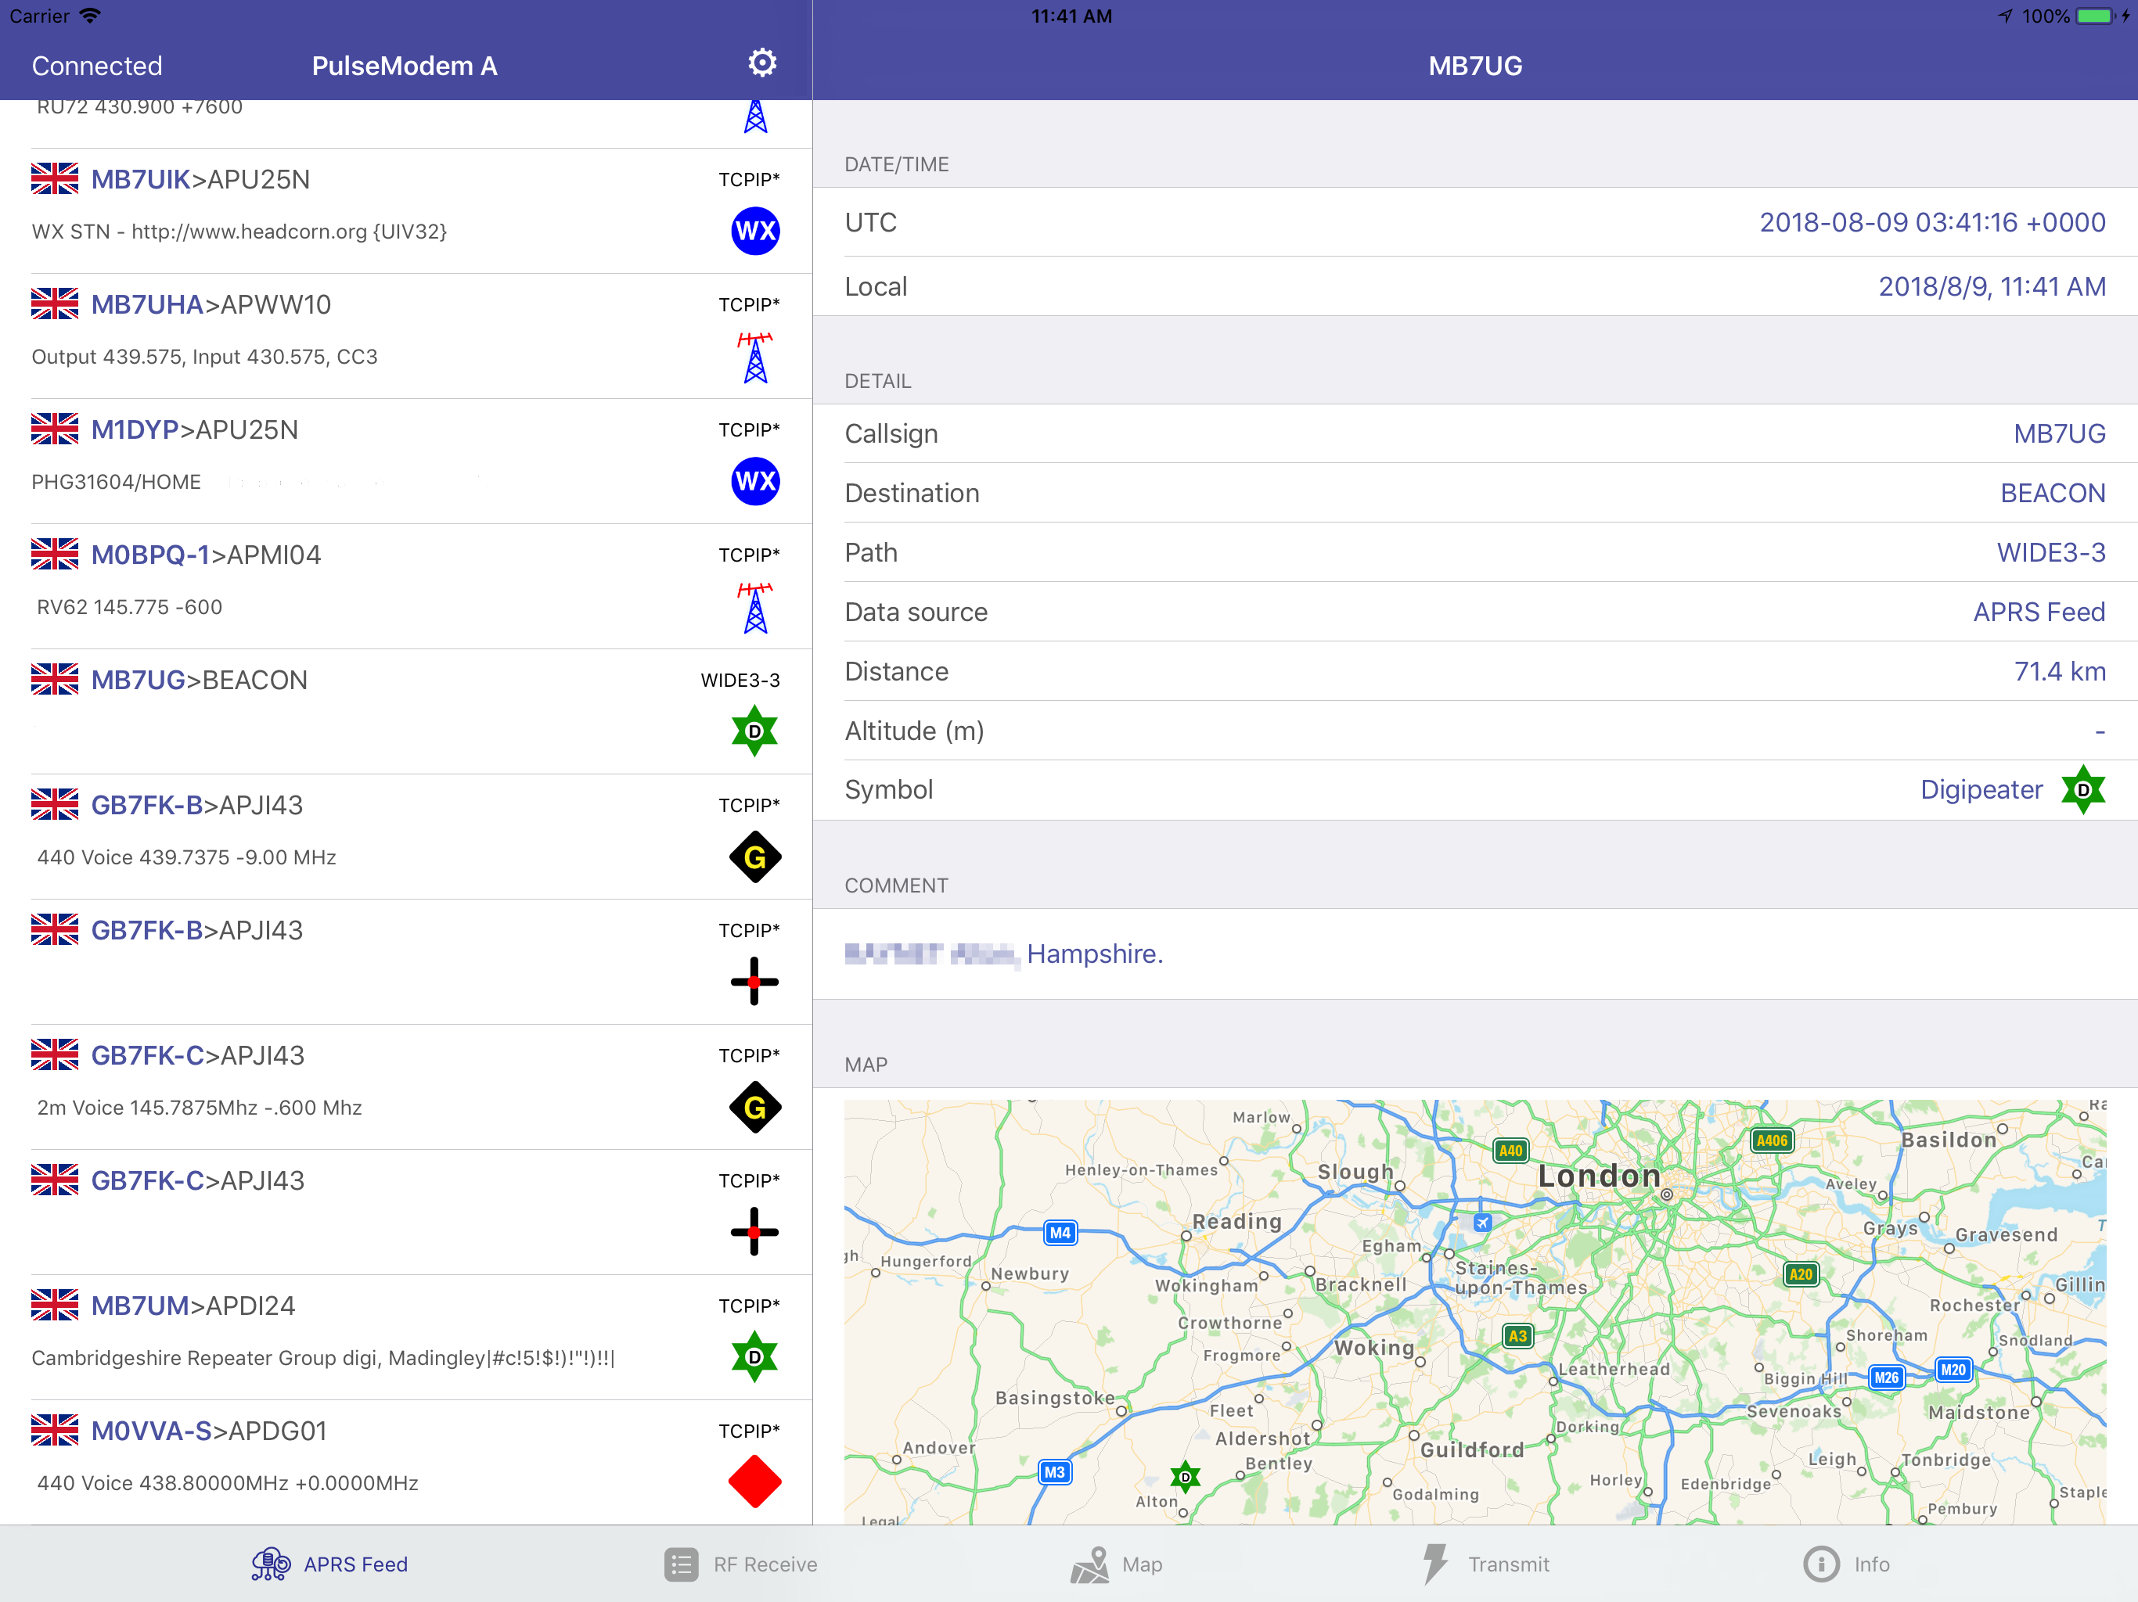Click the black cross icon for GB7FK-C
This screenshot has width=2138, height=1602.
click(x=754, y=1232)
